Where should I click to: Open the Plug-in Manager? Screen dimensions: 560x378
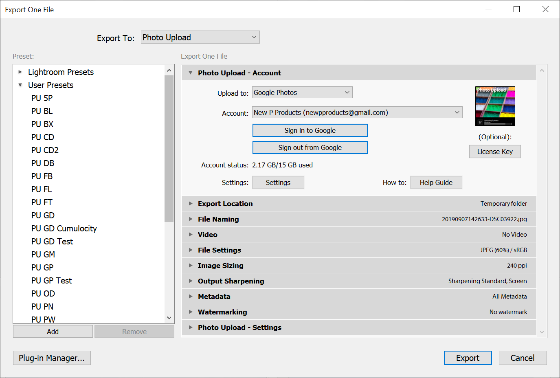pos(52,358)
